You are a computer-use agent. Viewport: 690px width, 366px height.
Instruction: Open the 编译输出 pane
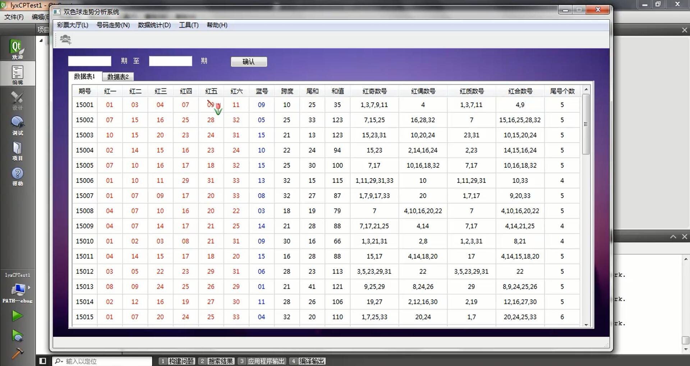point(307,361)
